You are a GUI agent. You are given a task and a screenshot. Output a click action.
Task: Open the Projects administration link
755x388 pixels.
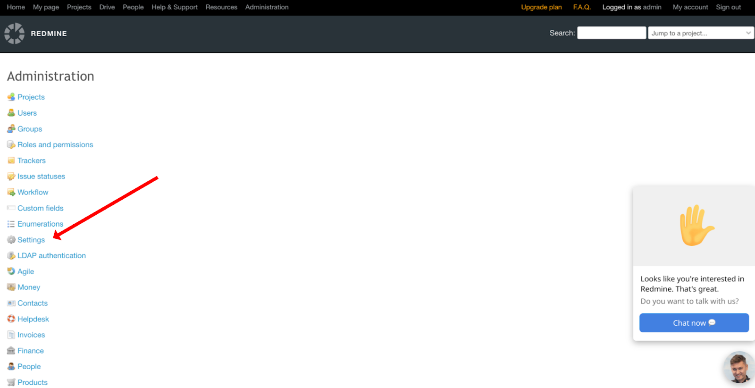31,97
